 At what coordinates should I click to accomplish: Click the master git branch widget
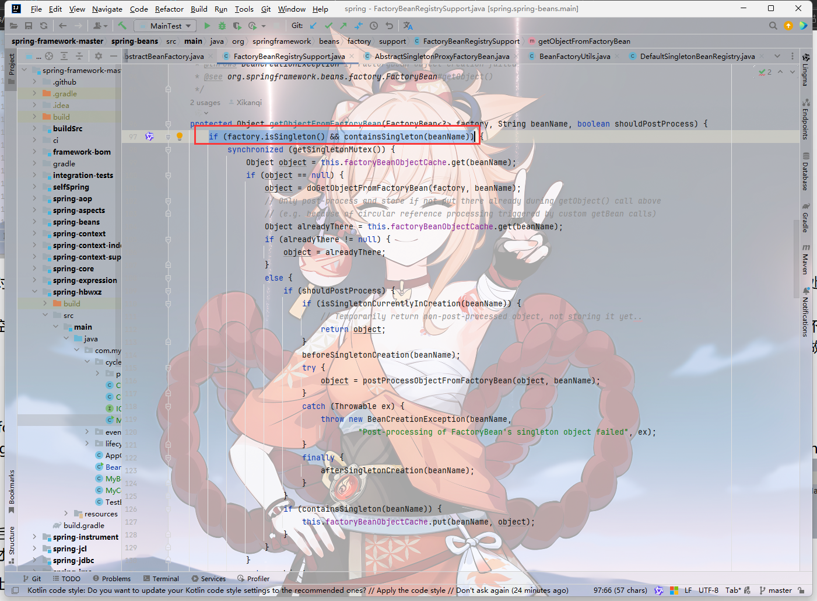776,590
